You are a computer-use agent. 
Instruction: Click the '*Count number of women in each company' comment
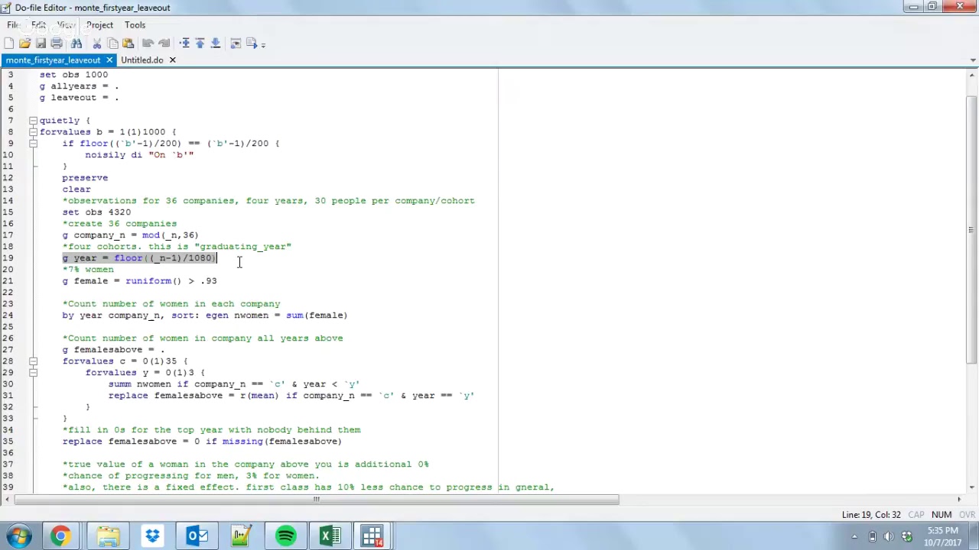(171, 303)
